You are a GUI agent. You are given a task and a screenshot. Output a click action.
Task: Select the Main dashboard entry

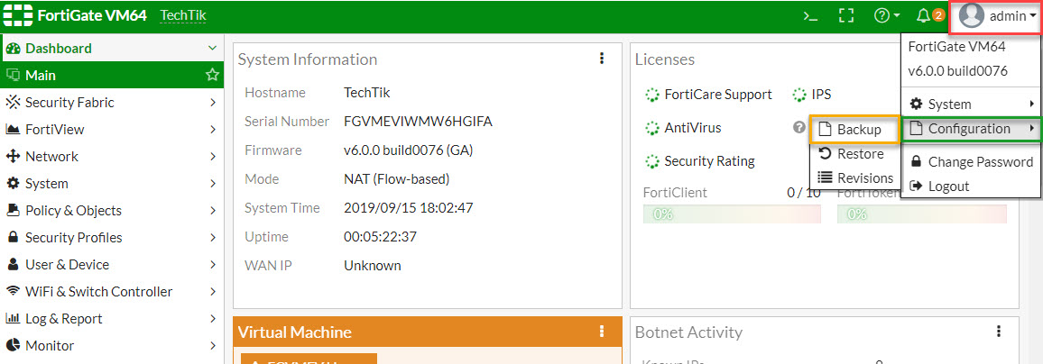tap(112, 76)
